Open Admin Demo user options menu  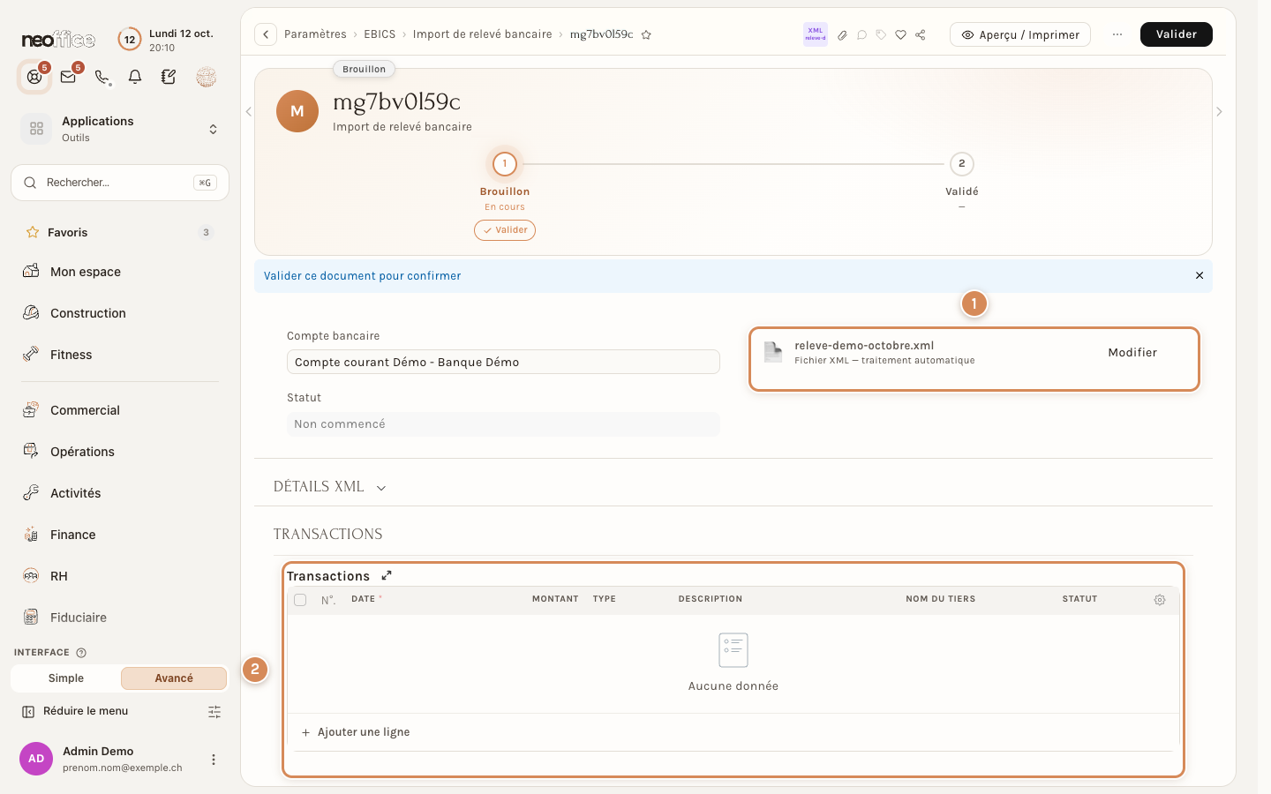tap(213, 760)
